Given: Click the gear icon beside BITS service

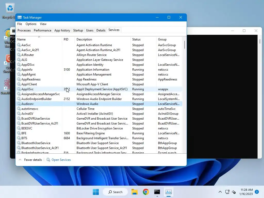Looking at the screenshot, I should pos(19,138).
